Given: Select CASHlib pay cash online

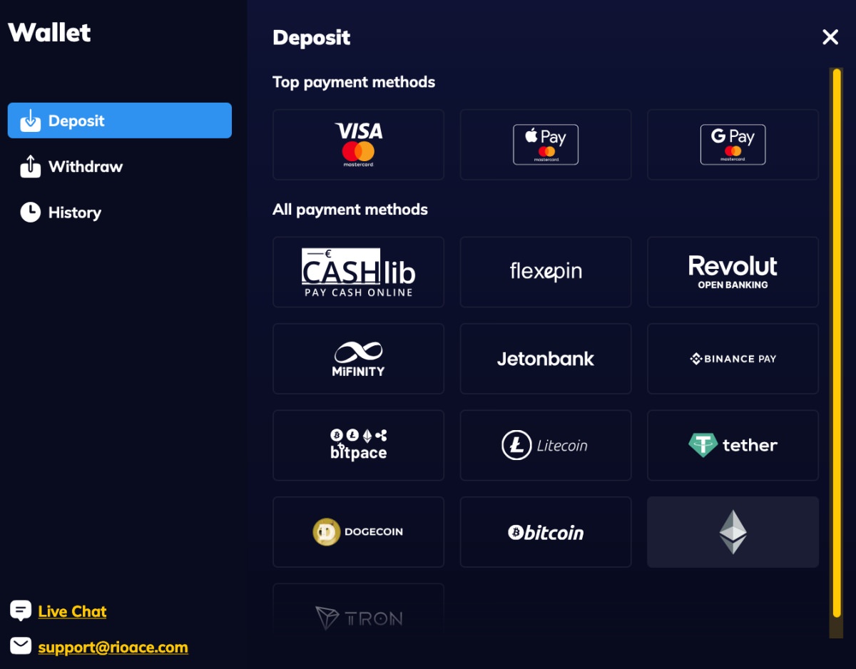Looking at the screenshot, I should [358, 272].
